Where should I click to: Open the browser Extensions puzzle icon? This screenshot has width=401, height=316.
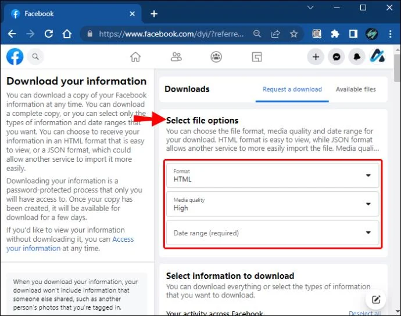pos(335,34)
